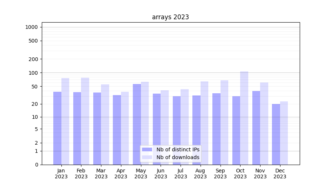
Task: Click the 'Nb of downloads' legend swatch
Action: [147, 157]
